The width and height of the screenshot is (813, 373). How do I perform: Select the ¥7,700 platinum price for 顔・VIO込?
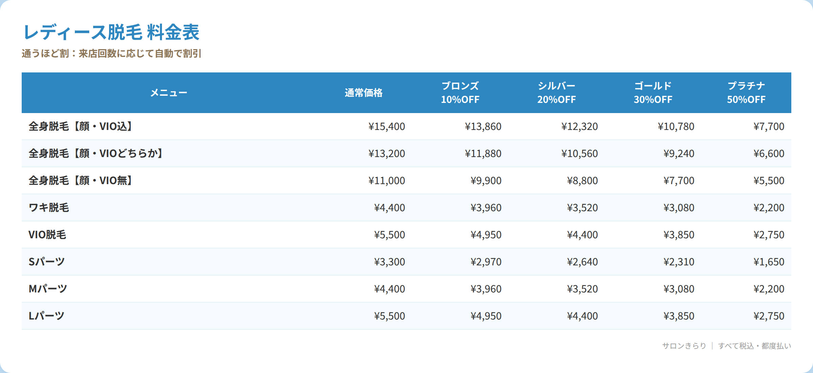coord(769,126)
